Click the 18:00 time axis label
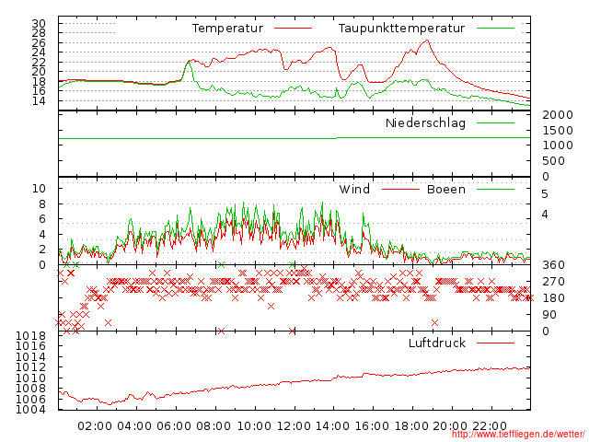The width and height of the screenshot is (589, 442). click(411, 426)
